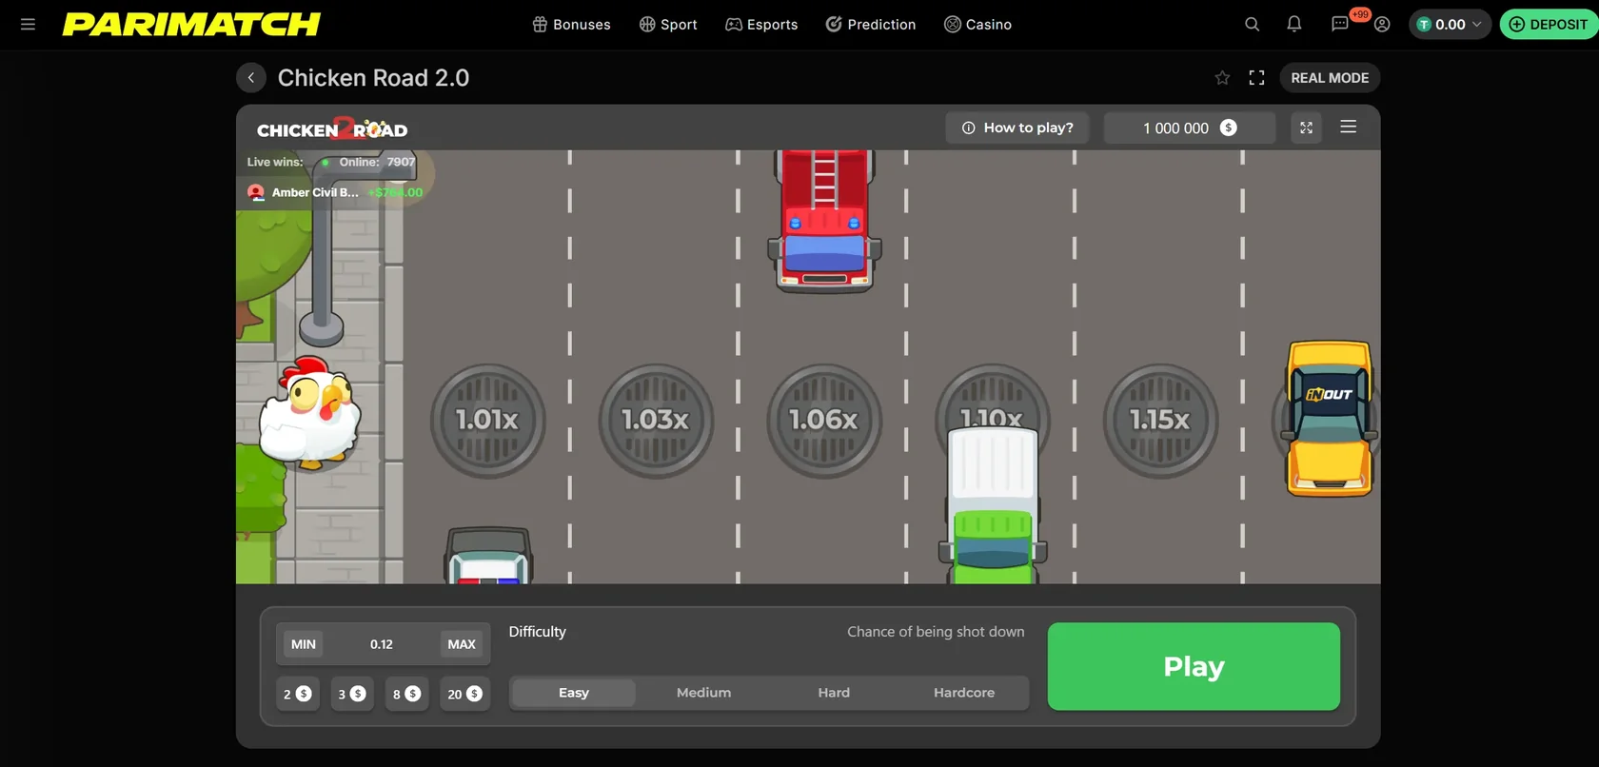Open the user profile icon
1599x767 pixels.
pyautogui.click(x=1382, y=24)
